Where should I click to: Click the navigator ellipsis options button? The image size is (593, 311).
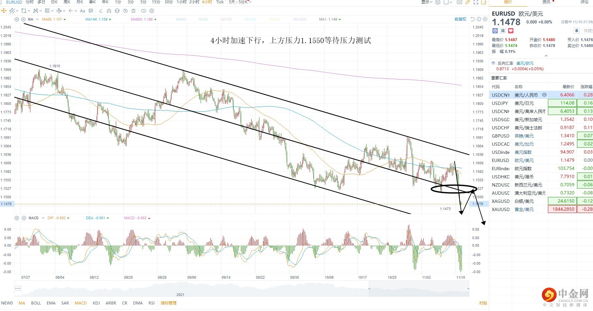pos(18,288)
